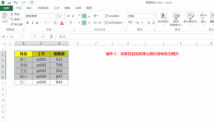The width and height of the screenshot is (214, 122).
Task: Expand the Font Color dropdown arrow
Action: tap(66, 23)
